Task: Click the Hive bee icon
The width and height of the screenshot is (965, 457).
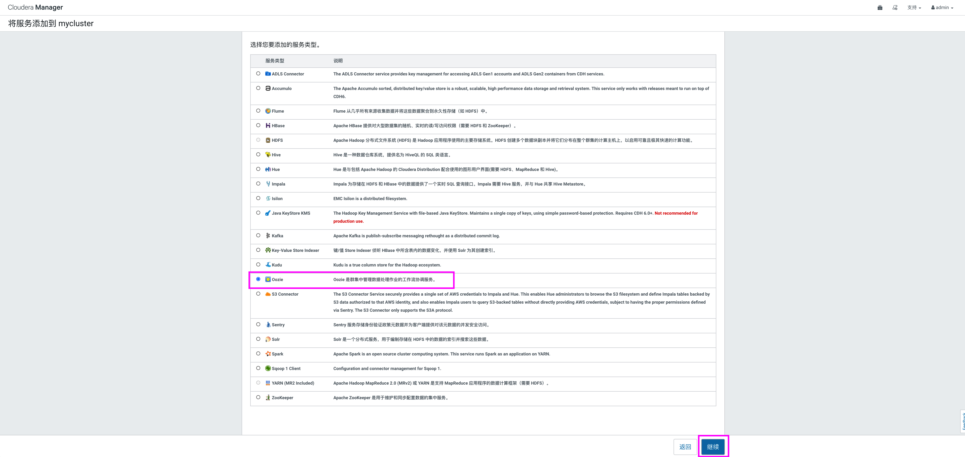Action: click(x=268, y=155)
